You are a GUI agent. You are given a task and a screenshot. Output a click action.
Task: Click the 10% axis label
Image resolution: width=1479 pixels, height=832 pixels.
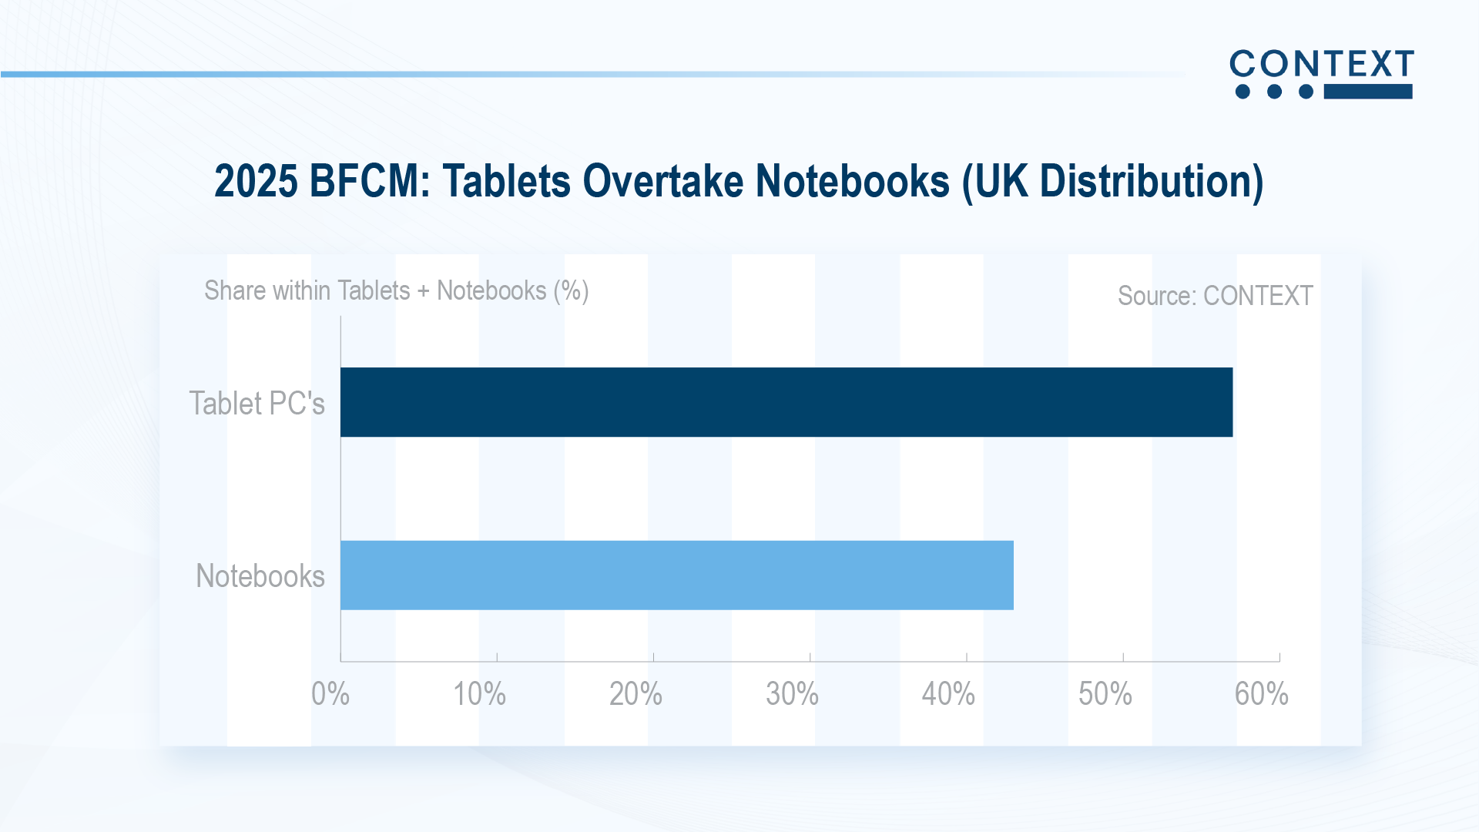[479, 694]
